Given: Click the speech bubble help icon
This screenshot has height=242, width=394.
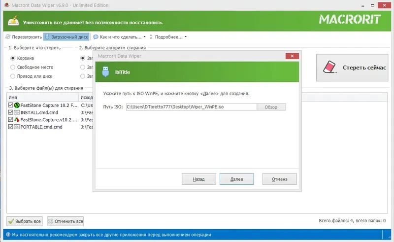Looking at the screenshot, I should 96,37.
